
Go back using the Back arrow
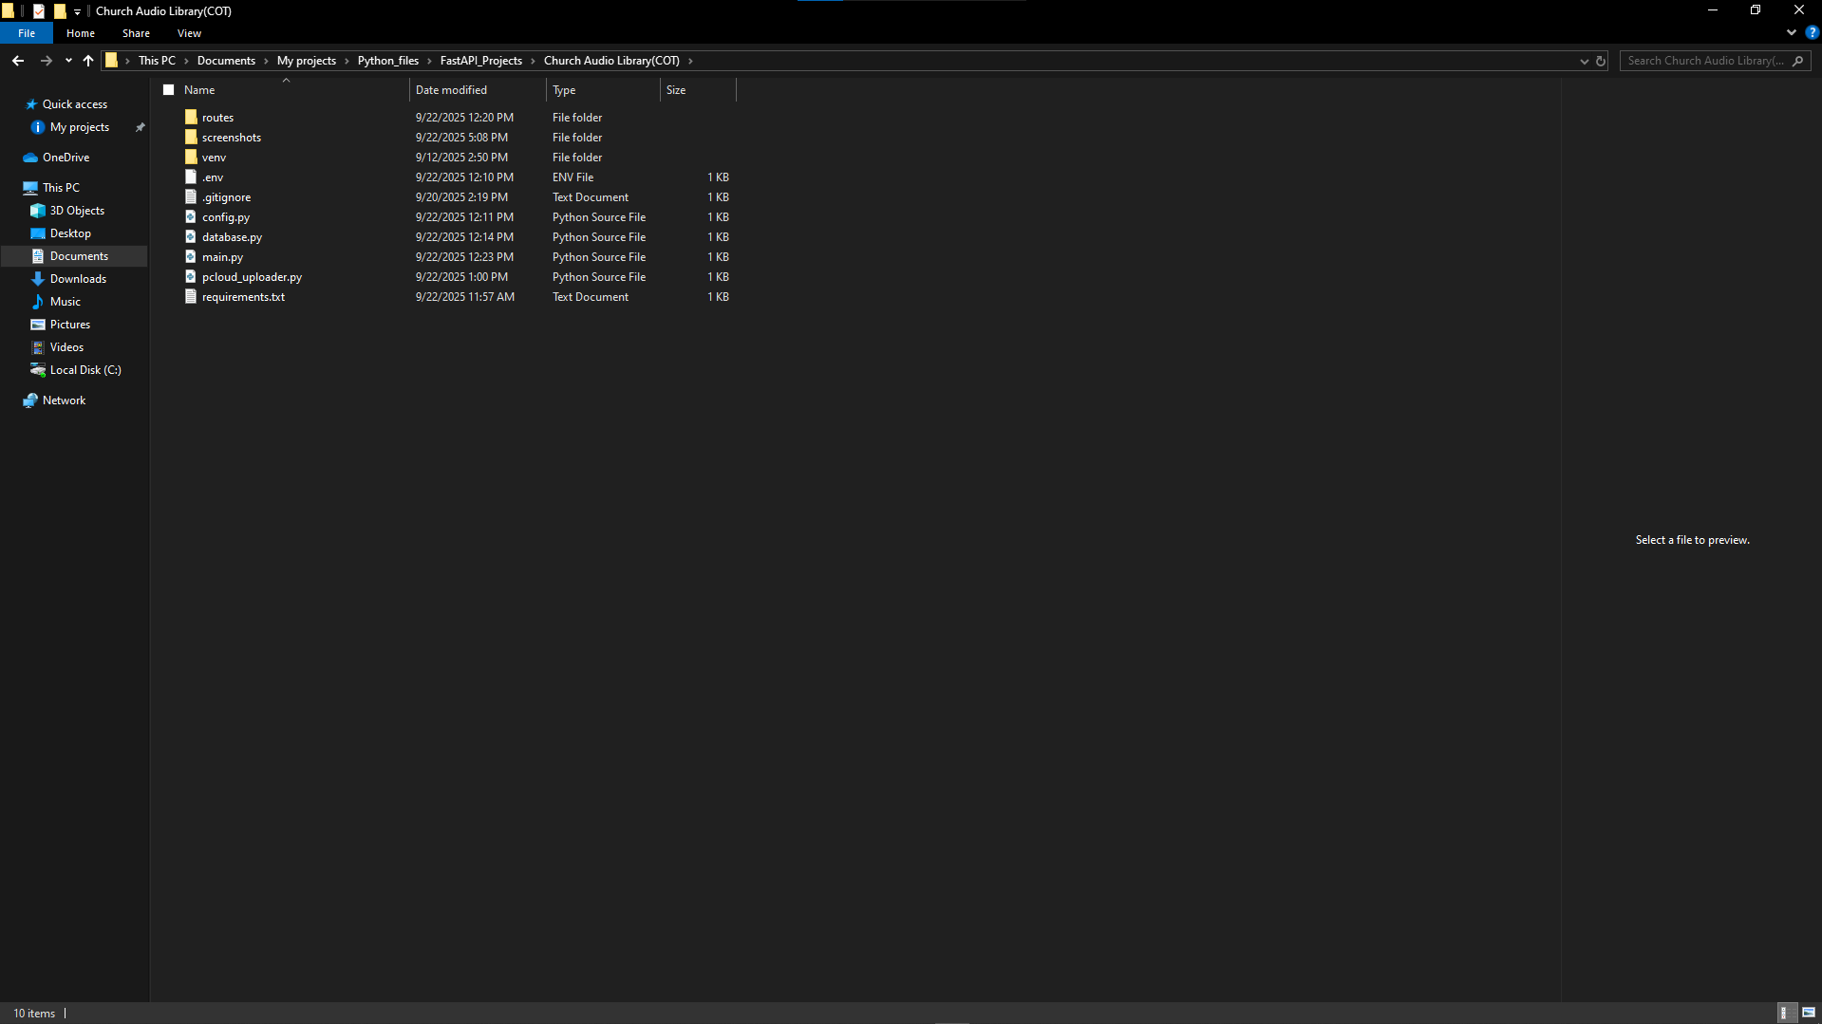(18, 61)
